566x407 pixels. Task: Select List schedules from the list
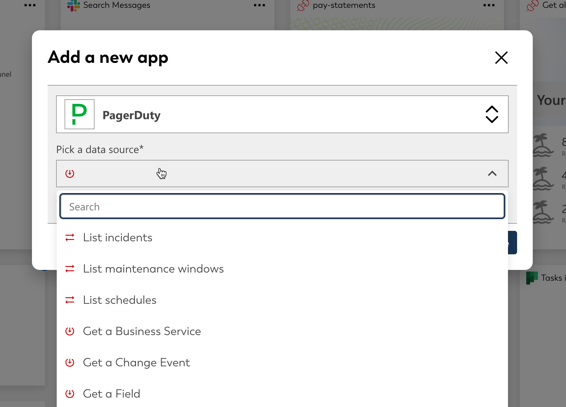pos(120,300)
